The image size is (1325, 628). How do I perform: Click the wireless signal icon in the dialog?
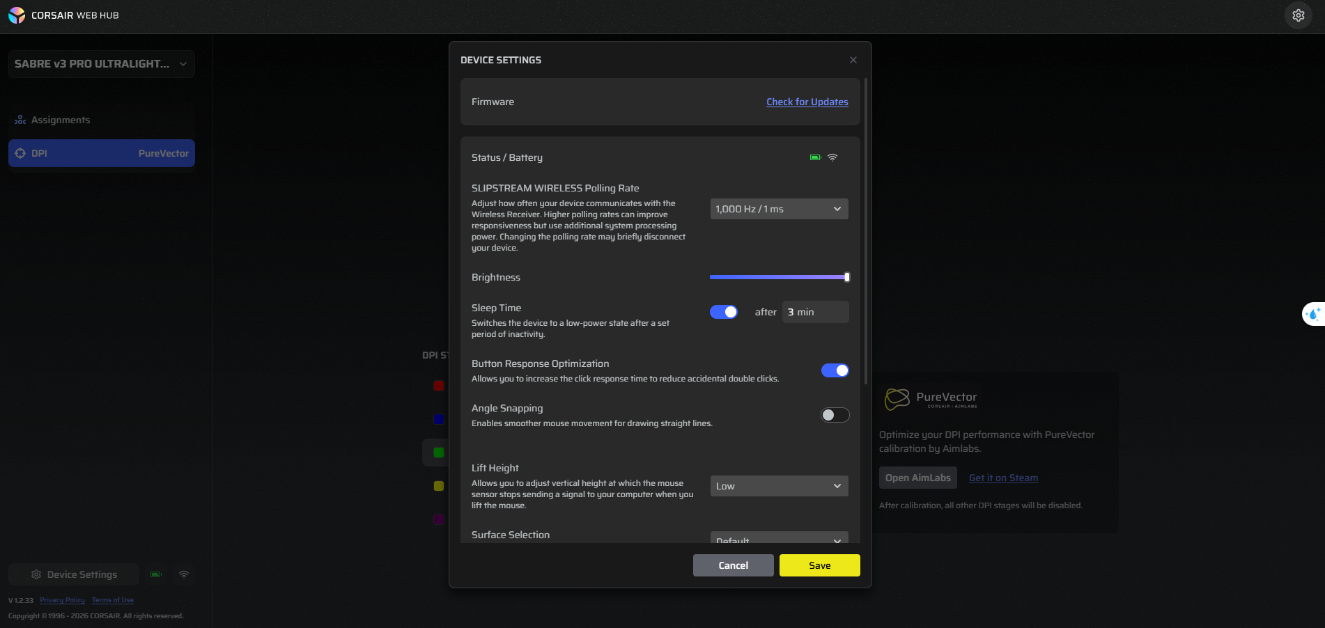click(x=832, y=157)
